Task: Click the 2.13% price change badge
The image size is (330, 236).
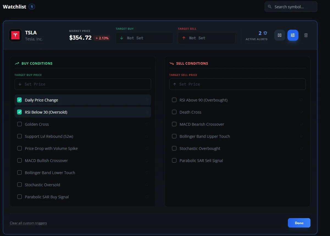Action: 102,38
